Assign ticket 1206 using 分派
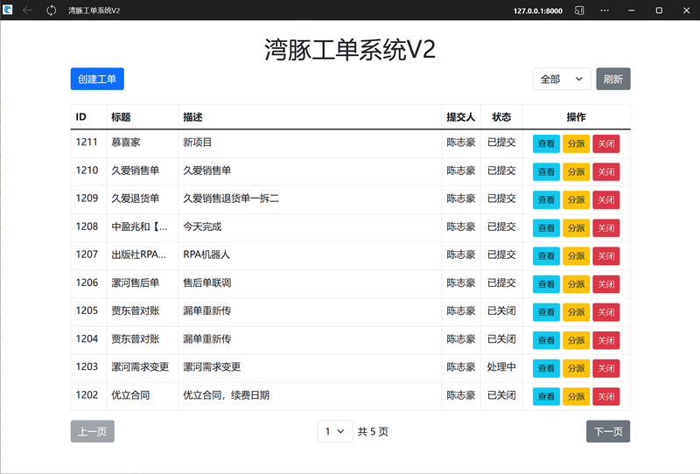This screenshot has width=700, height=474. coord(576,284)
